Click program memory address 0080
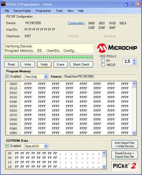 pos(13,120)
